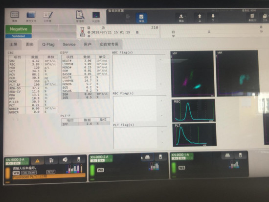Switch to the Q-Flag tab
The width and height of the screenshot is (269, 202).
48,45
